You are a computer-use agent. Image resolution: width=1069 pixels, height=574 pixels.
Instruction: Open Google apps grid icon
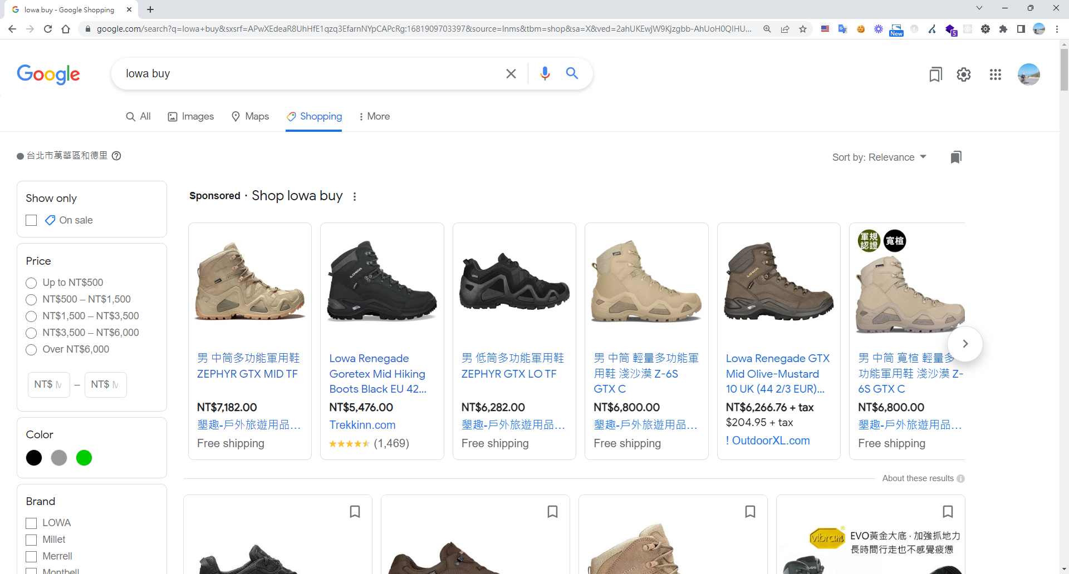coord(995,75)
